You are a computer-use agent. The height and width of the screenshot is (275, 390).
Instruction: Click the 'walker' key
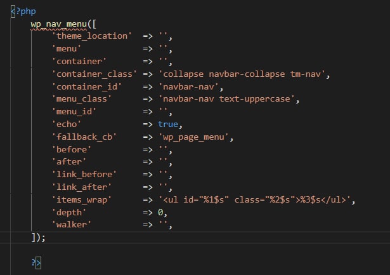click(72, 225)
